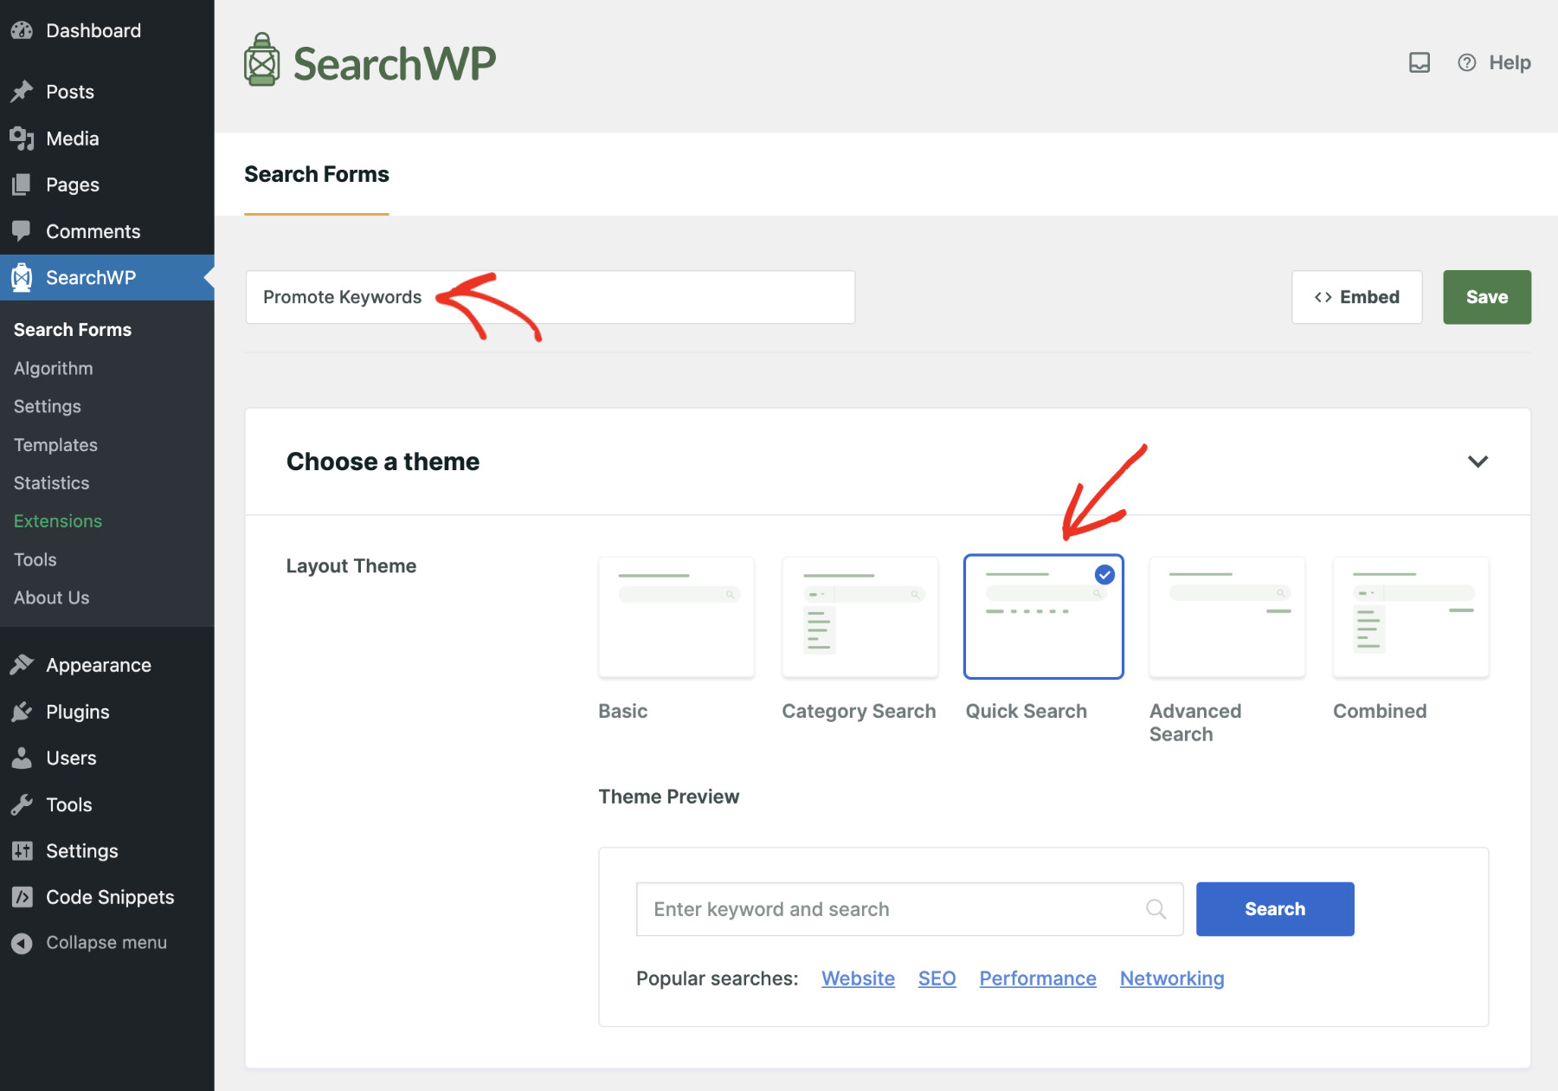Open Statistics submenu item
This screenshot has height=1091, width=1558.
point(51,482)
